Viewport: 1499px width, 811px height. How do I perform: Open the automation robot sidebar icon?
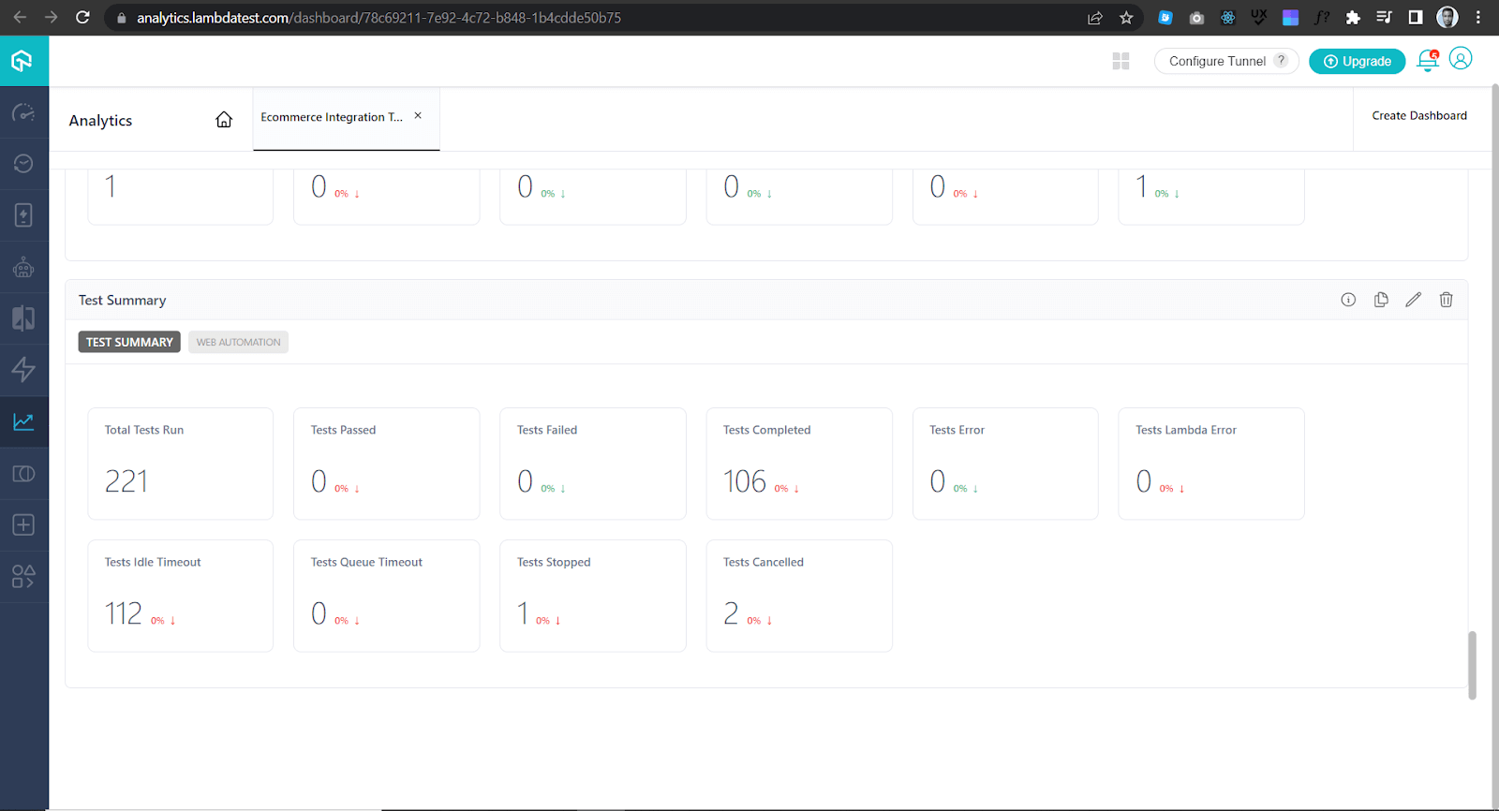pyautogui.click(x=23, y=267)
